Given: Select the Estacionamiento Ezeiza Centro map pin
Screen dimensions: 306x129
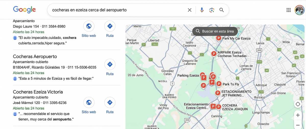Looking at the screenshot, I should pyautogui.click(x=213, y=106).
